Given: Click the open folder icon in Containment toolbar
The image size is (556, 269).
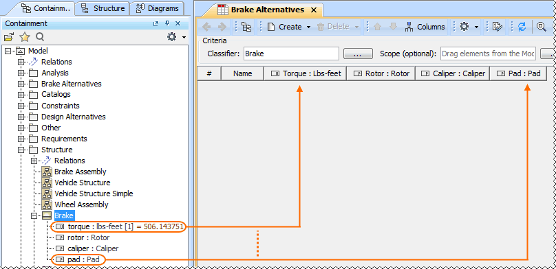Looking at the screenshot, I should tap(9, 37).
